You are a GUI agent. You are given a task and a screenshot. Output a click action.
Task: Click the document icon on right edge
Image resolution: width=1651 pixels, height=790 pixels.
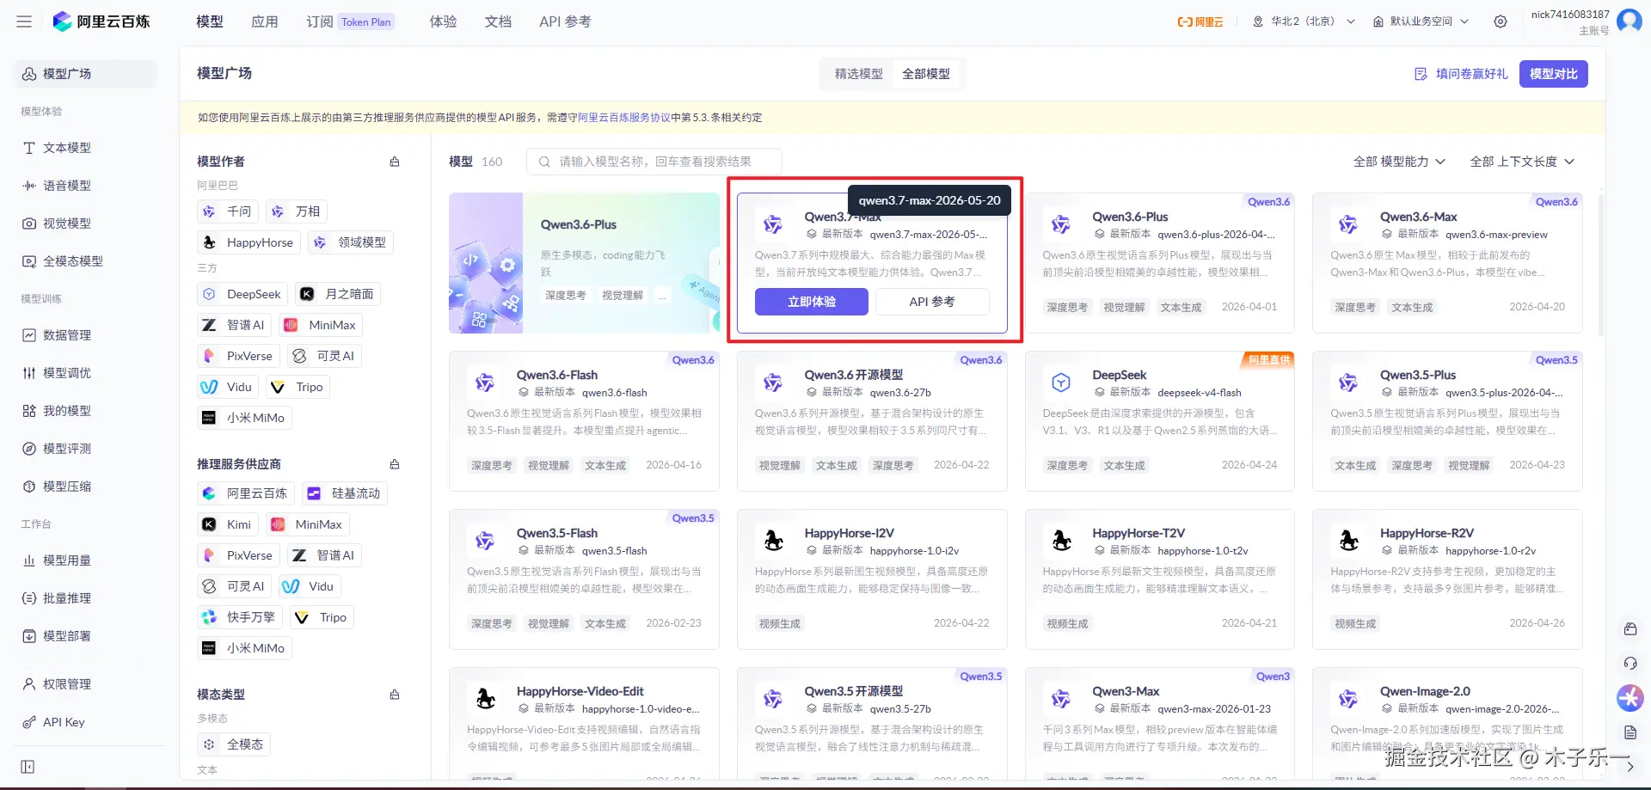click(x=1630, y=732)
